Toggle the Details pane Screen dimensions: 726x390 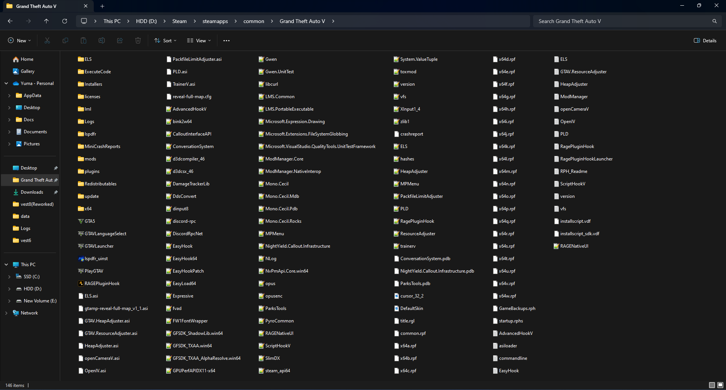[x=705, y=40]
